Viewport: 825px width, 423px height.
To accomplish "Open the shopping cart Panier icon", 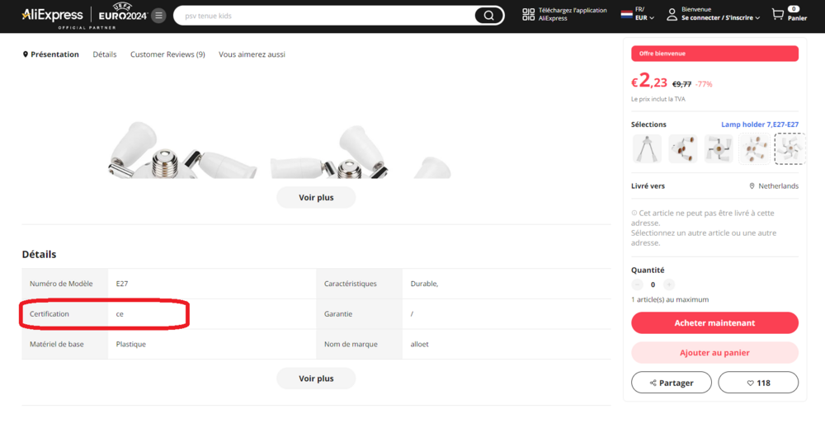I will 777,14.
